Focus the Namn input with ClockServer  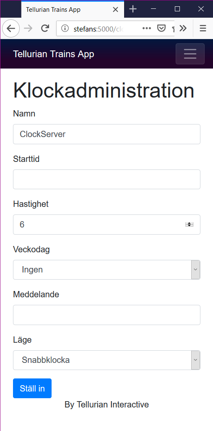[x=106, y=134]
